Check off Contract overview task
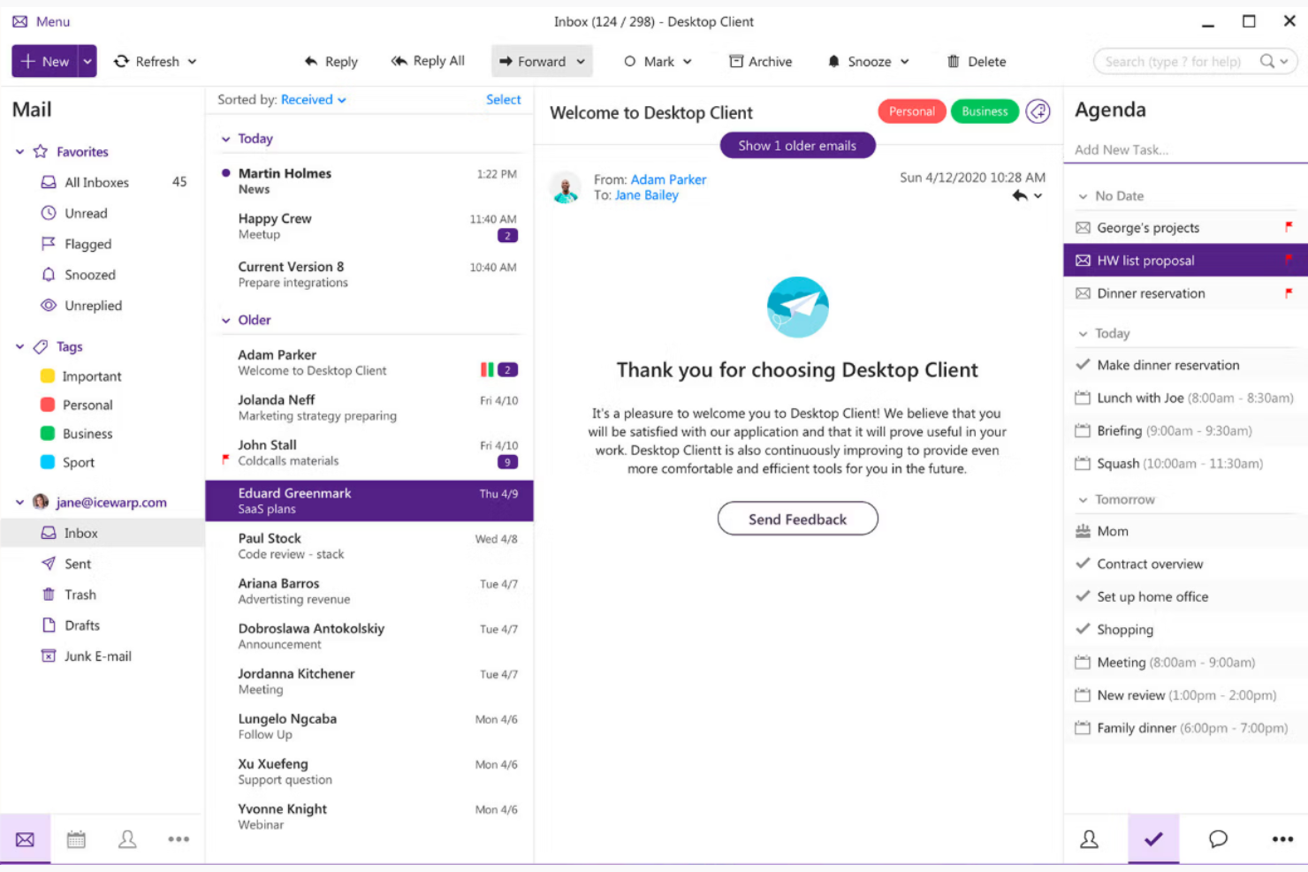 click(x=1083, y=563)
